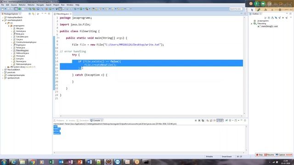Select Calculator.java in Package Explorer
The height and width of the screenshot is (165, 294).
(22, 37)
